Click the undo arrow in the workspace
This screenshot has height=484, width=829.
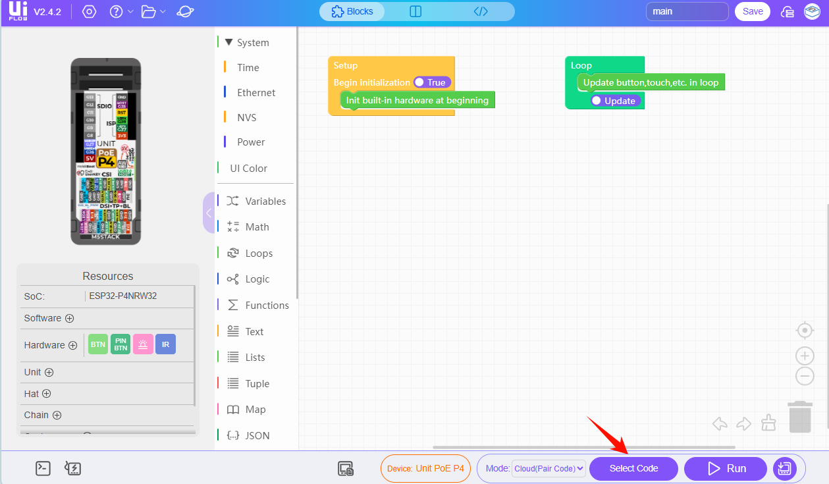720,423
